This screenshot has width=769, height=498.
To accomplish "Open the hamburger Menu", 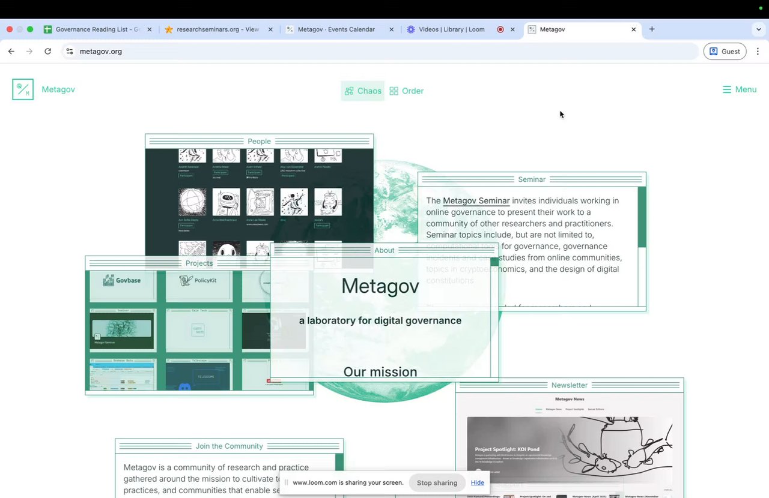I will (x=740, y=89).
